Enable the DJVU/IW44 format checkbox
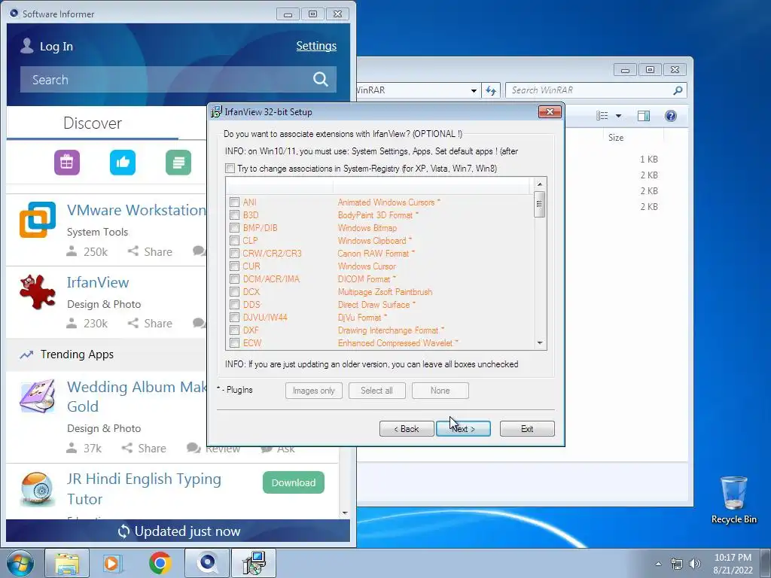This screenshot has width=771, height=578. tap(235, 317)
